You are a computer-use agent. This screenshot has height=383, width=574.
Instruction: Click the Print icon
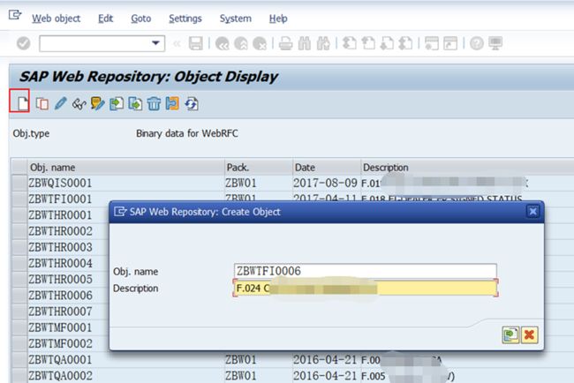(285, 43)
